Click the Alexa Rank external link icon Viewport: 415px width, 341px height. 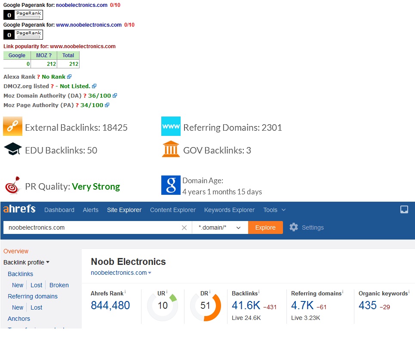[x=69, y=77]
